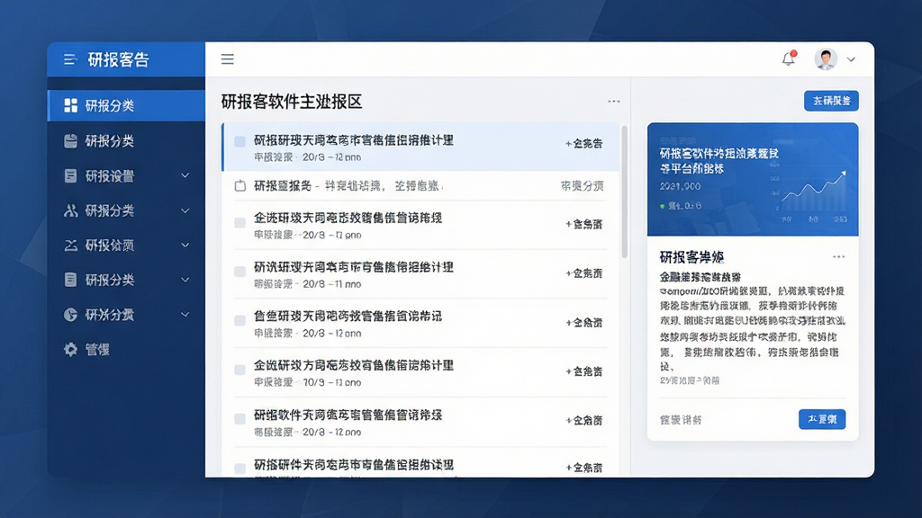Tick the checkbox of the row dated 20/8 – 11
This screenshot has height=518, width=922.
pos(240,272)
